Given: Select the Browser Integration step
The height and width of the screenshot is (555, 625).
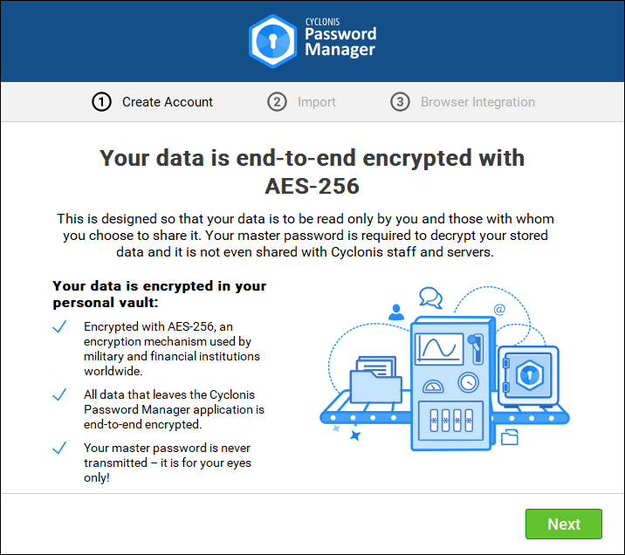Looking at the screenshot, I should 477,102.
